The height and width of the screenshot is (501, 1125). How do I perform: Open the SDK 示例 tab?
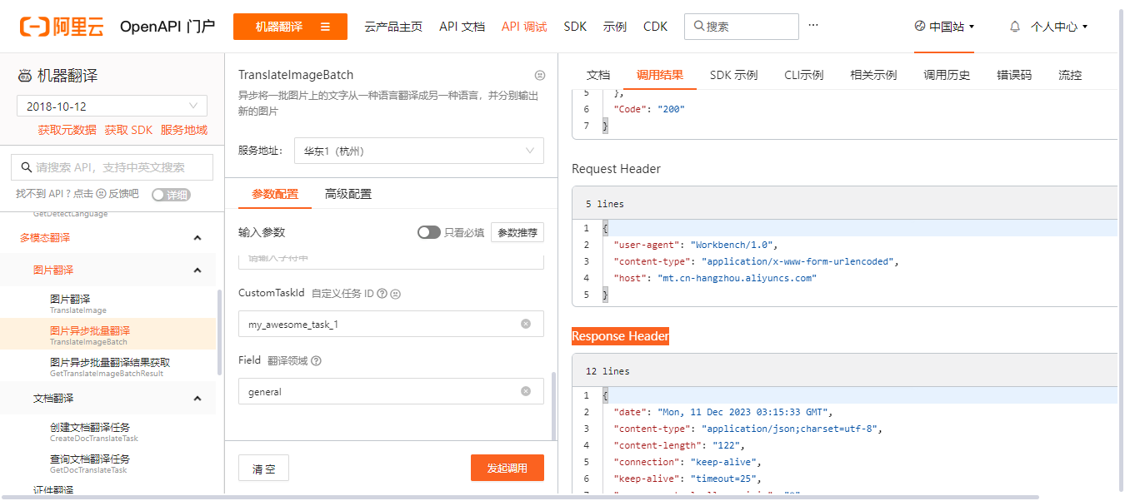(733, 75)
